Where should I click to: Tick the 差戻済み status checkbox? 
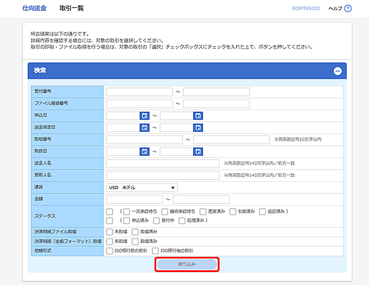pyautogui.click(x=203, y=212)
